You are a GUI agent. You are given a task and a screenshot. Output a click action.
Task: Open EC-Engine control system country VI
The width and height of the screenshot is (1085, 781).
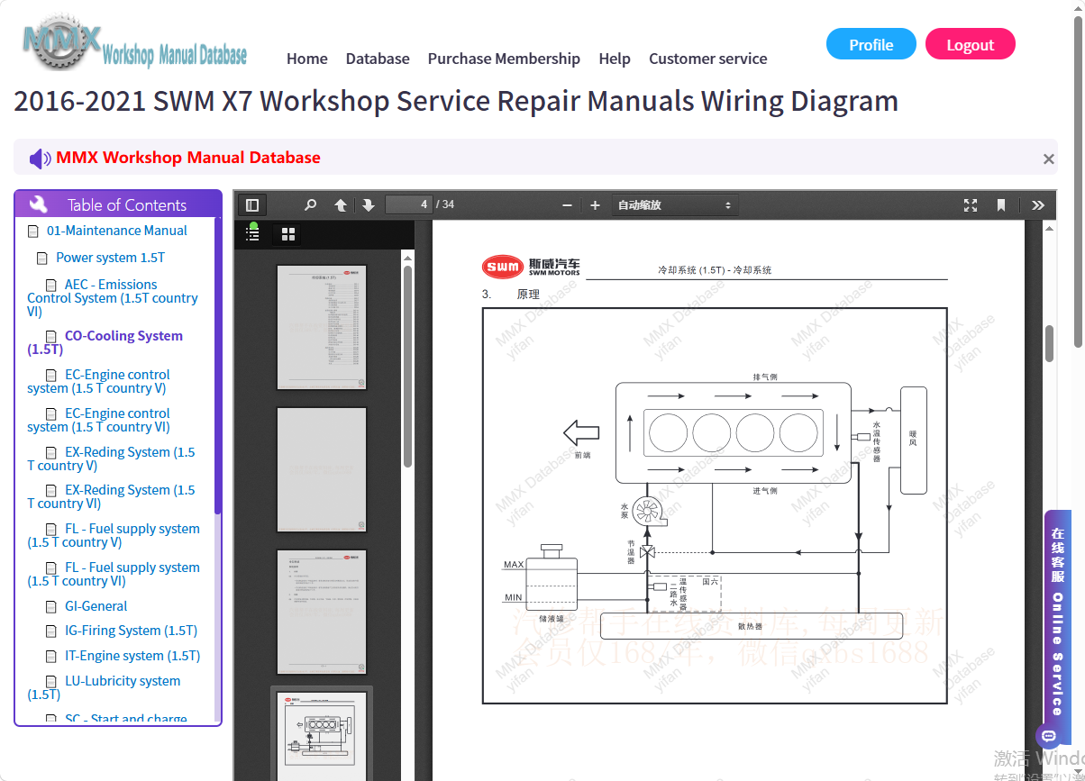click(99, 420)
